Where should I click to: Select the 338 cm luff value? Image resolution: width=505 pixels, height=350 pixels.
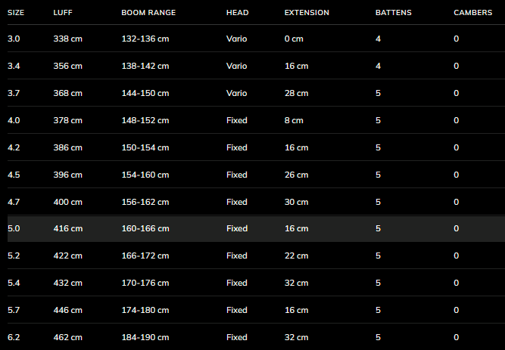point(68,39)
